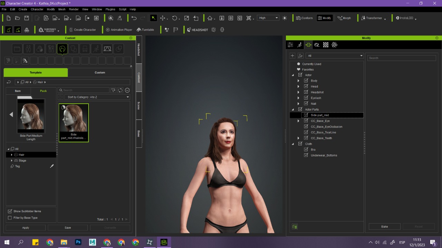Switch to the Custom tab
This screenshot has height=248, width=442.
point(100,72)
